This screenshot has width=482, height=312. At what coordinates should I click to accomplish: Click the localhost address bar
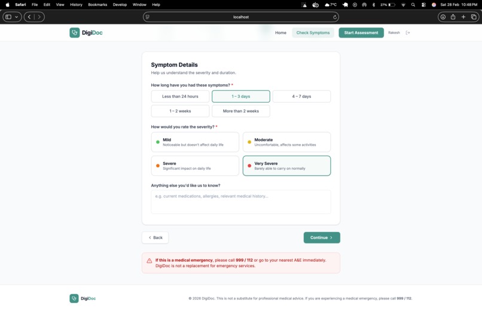click(241, 17)
